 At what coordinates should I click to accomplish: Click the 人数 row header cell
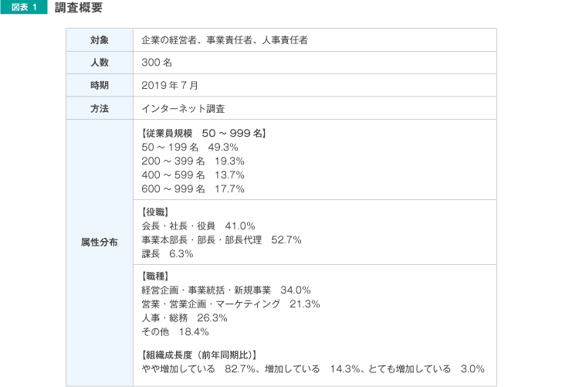click(x=100, y=63)
